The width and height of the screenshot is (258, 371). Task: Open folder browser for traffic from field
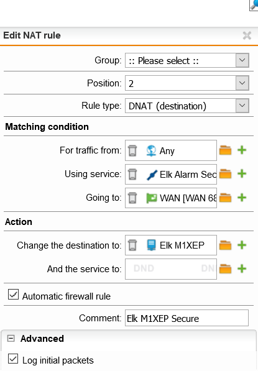[x=225, y=150]
